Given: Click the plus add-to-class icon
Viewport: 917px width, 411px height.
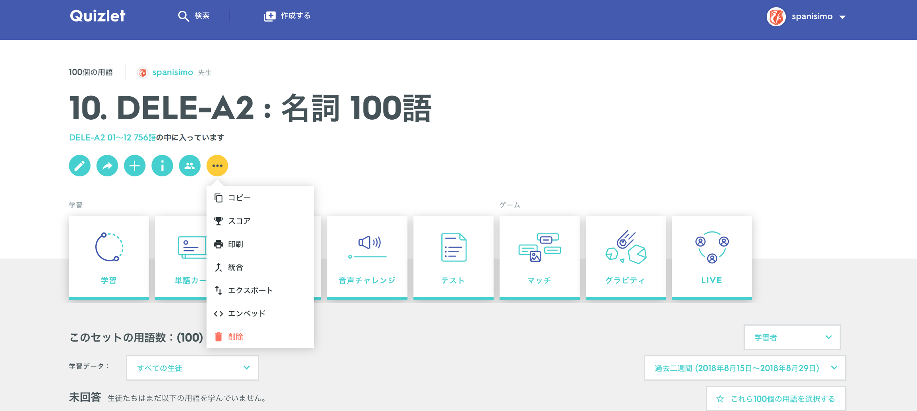Looking at the screenshot, I should coord(135,166).
